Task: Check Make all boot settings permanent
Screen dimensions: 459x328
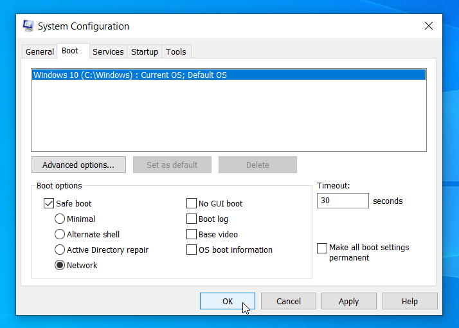Action: pyautogui.click(x=322, y=248)
